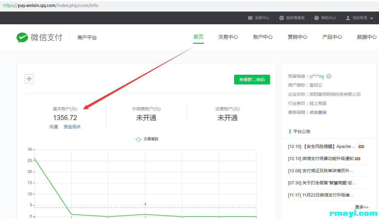Open the 数据中心 menu
This screenshot has height=219, width=379.
367,37
